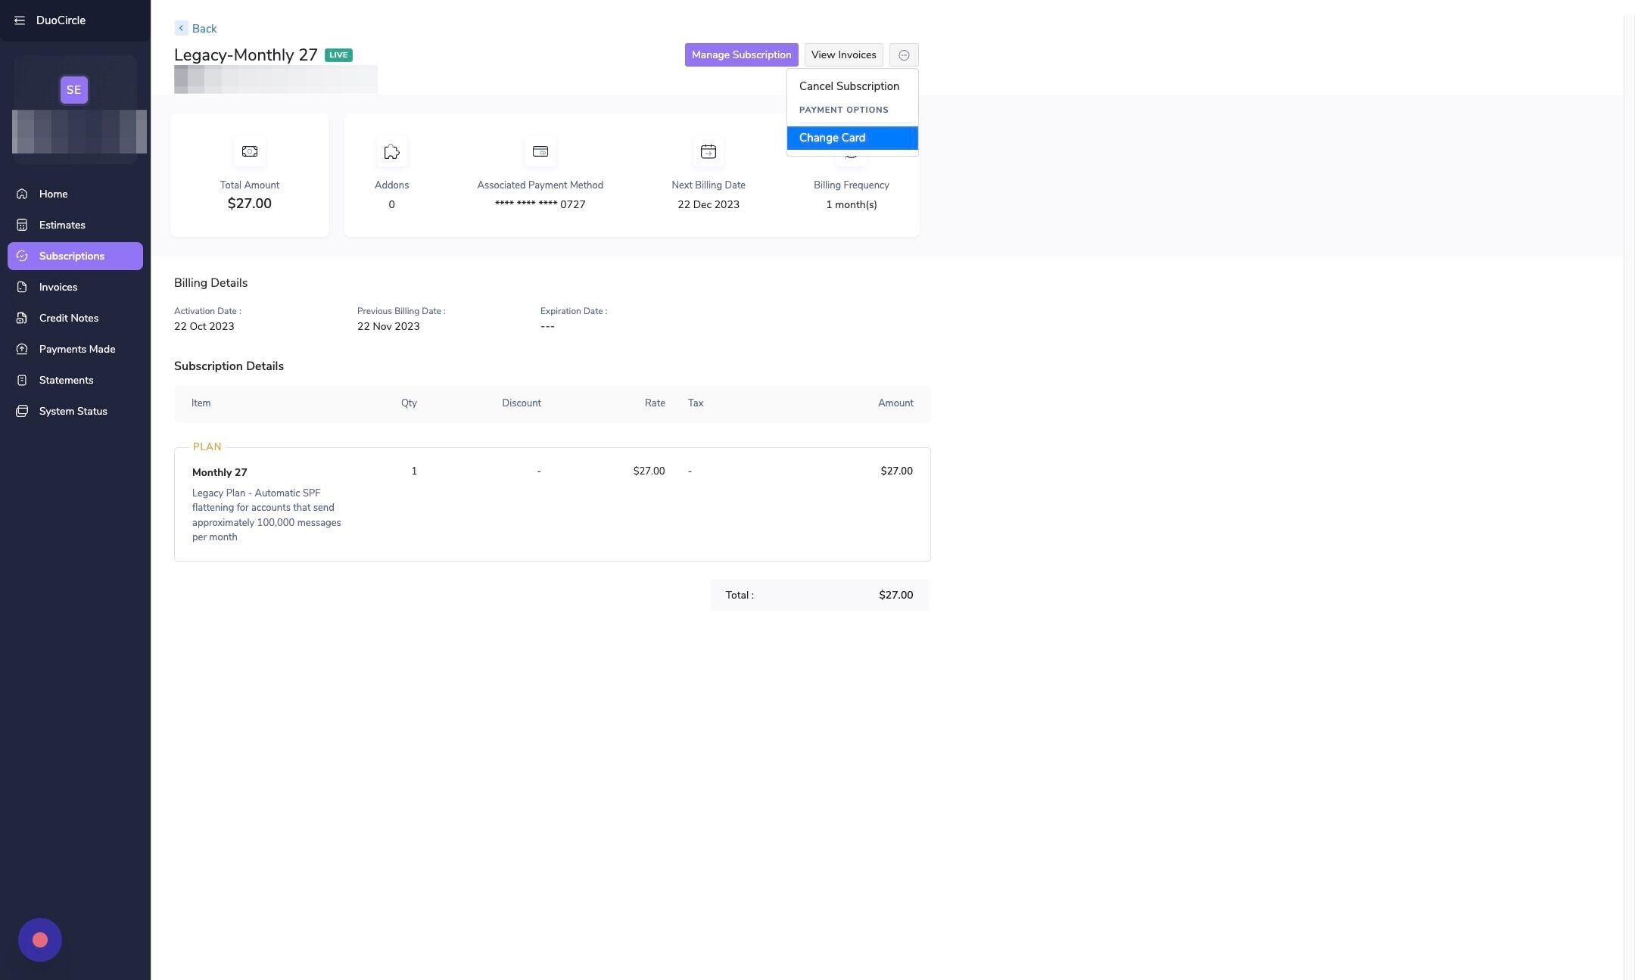Click the Credit Notes icon
Screen dimensions: 1635x980
(x=22, y=318)
